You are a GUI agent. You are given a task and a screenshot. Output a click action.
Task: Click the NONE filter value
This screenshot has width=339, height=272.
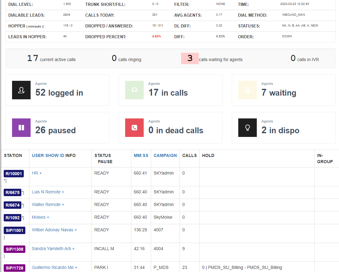(x=221, y=4)
